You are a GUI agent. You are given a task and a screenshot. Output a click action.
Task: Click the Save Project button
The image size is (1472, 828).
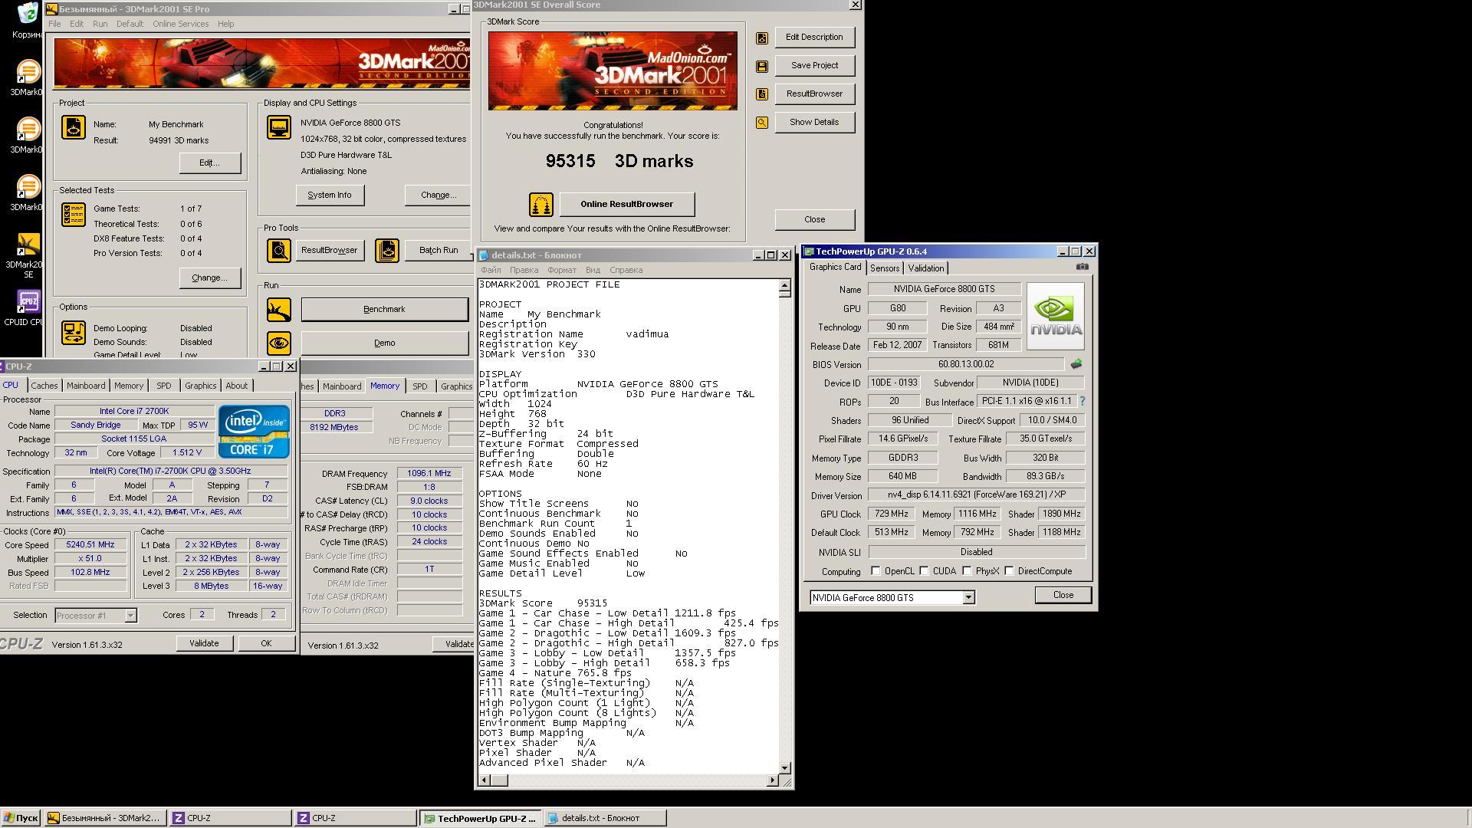pyautogui.click(x=814, y=66)
